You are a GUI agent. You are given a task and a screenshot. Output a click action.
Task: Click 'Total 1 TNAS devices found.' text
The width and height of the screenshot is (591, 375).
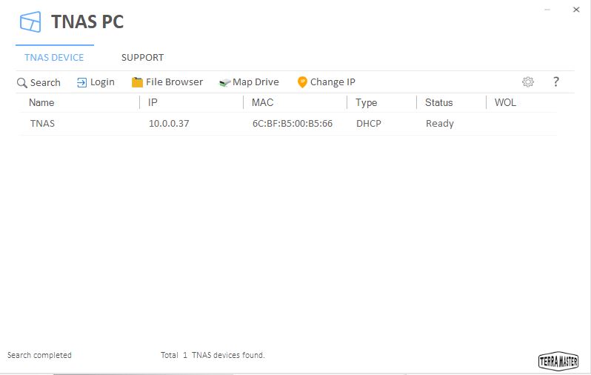tap(213, 355)
